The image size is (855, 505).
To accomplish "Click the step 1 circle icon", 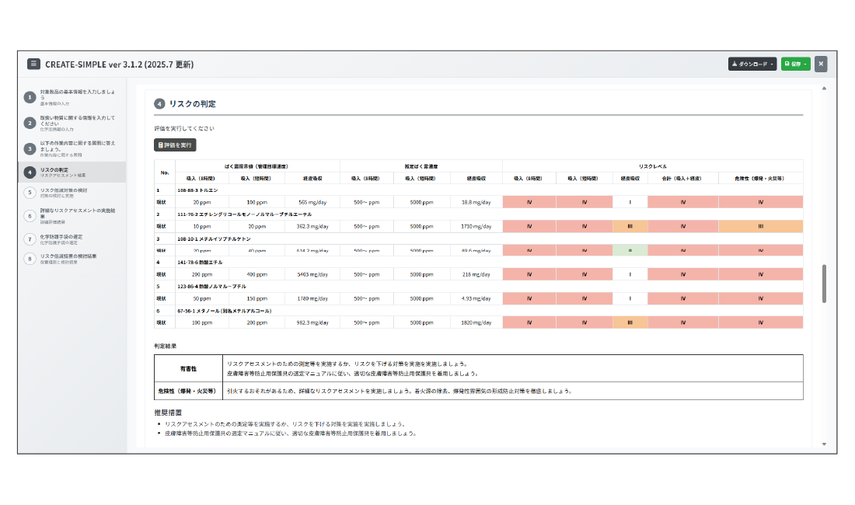I will click(30, 97).
